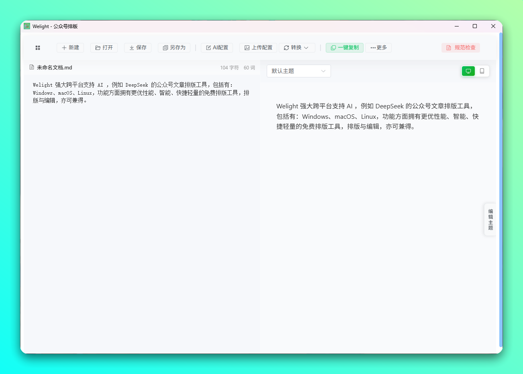Open the grid menu icon in the toolbar
Image resolution: width=523 pixels, height=374 pixels.
point(38,48)
